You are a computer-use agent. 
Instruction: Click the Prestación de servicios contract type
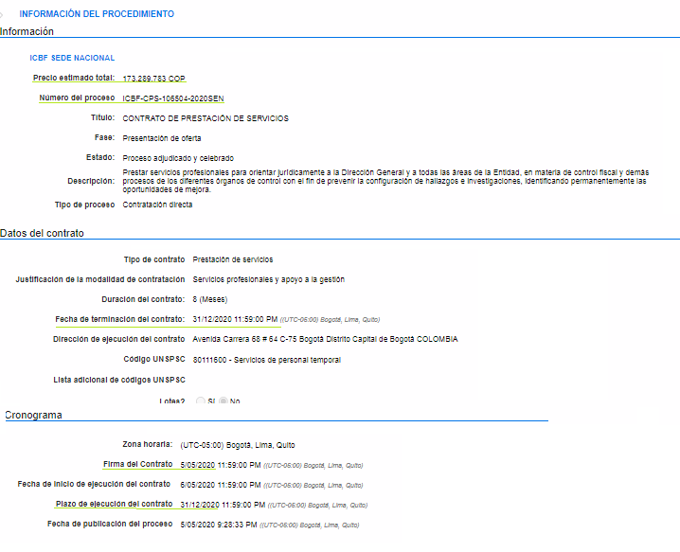pos(233,259)
